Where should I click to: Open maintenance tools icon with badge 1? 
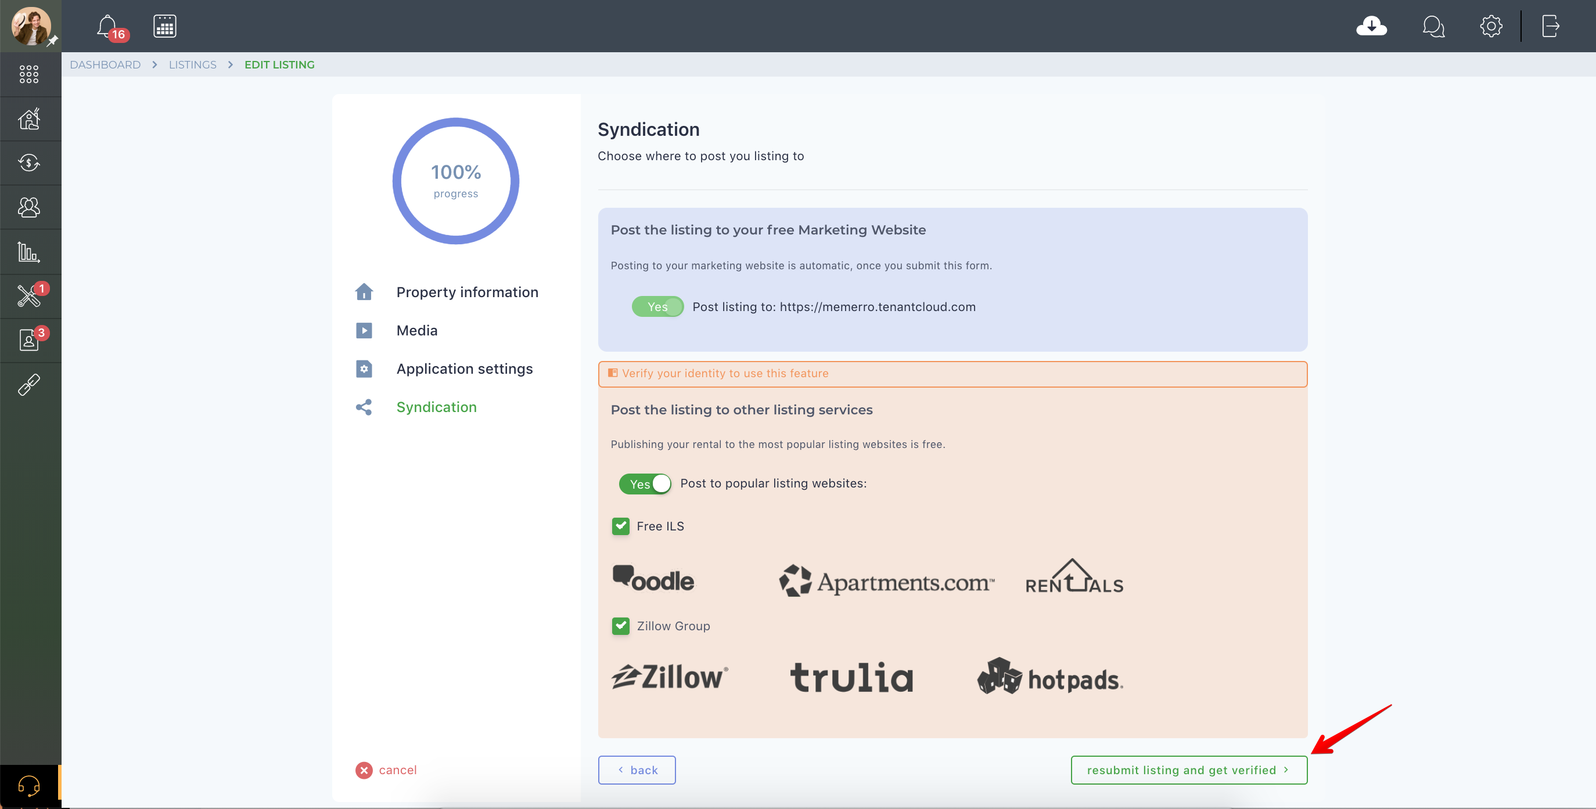[x=30, y=296]
